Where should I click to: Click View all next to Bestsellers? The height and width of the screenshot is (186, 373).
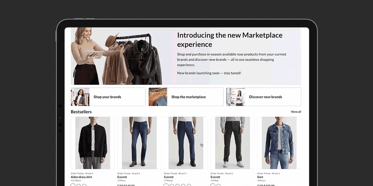tap(296, 112)
